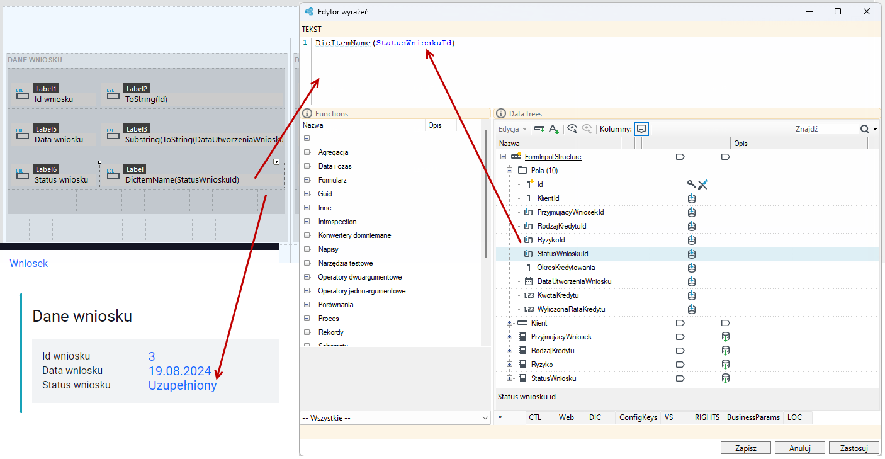This screenshot has width=885, height=459.
Task: Click the Zastosuj button
Action: click(x=854, y=448)
